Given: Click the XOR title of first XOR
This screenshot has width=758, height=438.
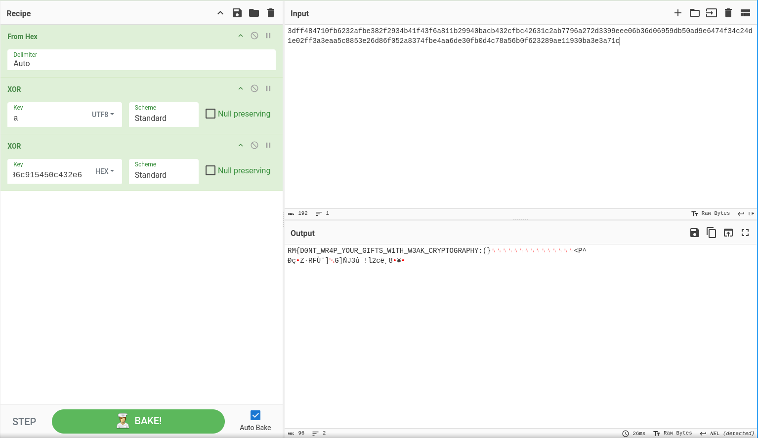Looking at the screenshot, I should tap(14, 89).
